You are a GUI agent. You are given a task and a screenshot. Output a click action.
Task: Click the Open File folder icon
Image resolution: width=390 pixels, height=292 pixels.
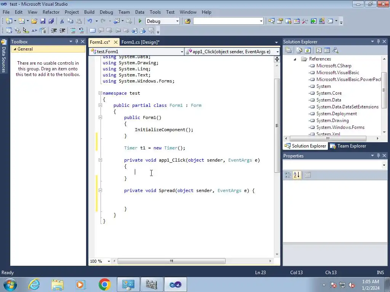tap(34, 21)
